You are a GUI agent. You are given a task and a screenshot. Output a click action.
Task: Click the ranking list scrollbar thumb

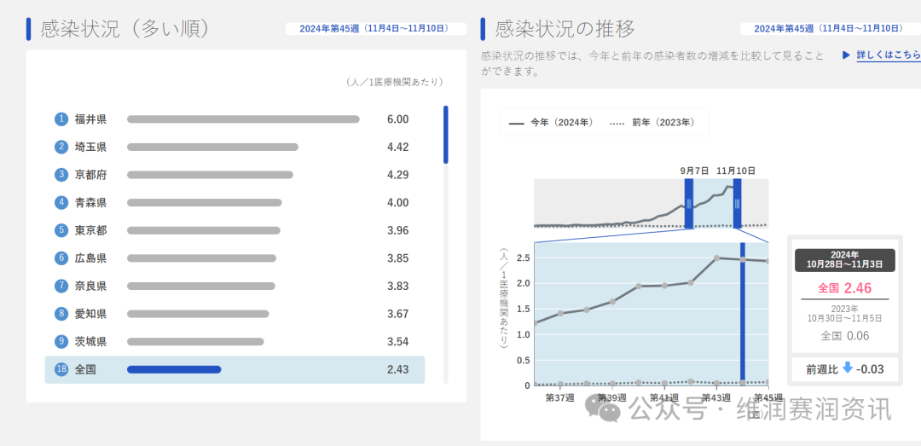pyautogui.click(x=446, y=135)
